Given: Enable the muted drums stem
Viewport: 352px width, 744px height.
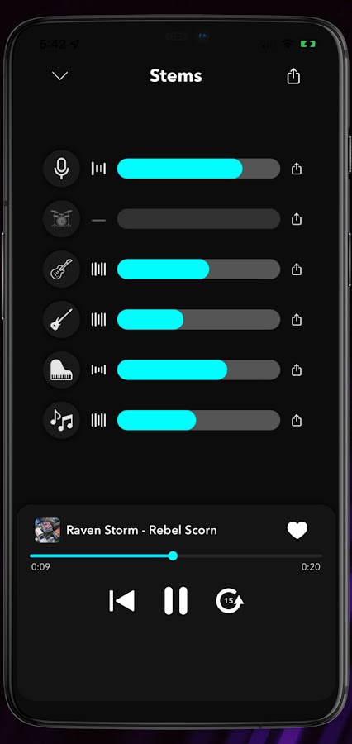Looking at the screenshot, I should [x=61, y=219].
